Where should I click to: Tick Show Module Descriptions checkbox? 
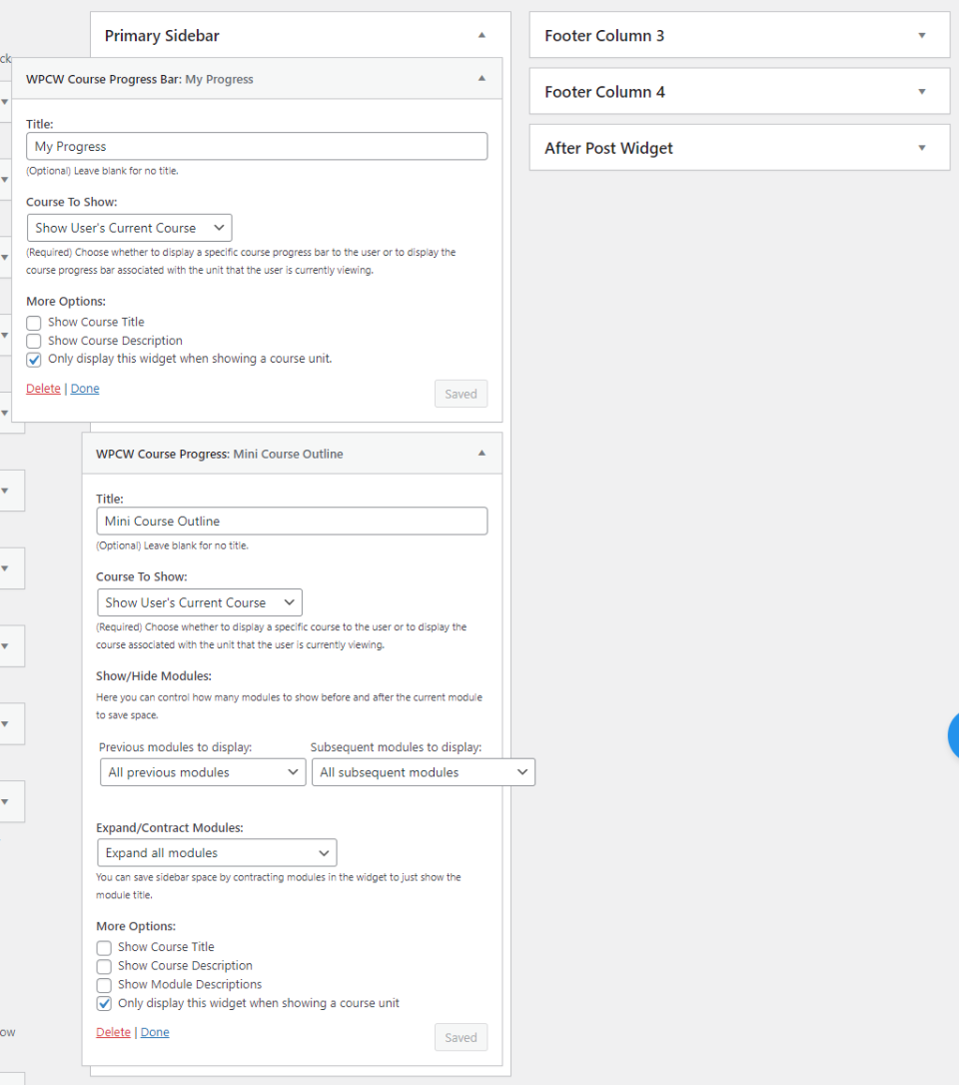click(x=104, y=985)
